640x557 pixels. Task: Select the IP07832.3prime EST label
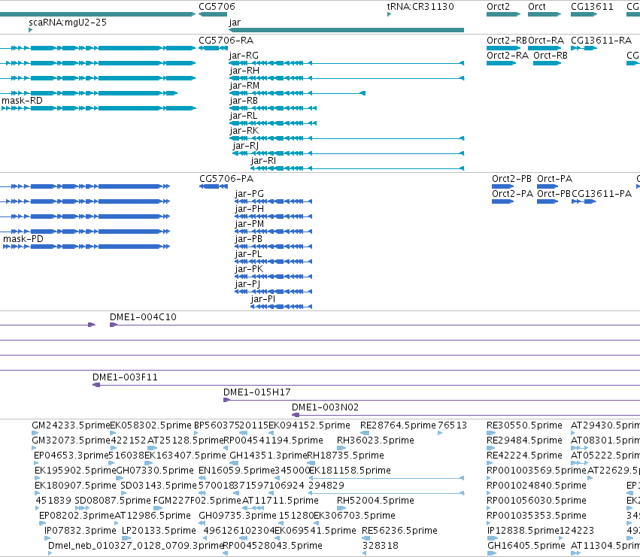[x=80, y=531]
